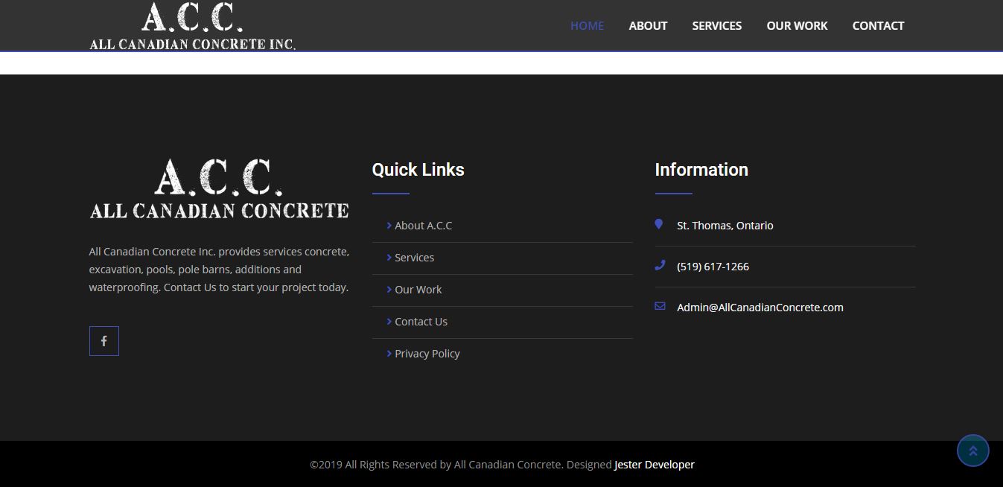Click the Admin@AllCanadianConcrete.com email address
This screenshot has width=1003, height=487.
click(760, 308)
